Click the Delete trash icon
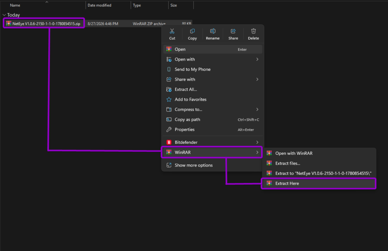The width and height of the screenshot is (388, 251). pyautogui.click(x=253, y=31)
